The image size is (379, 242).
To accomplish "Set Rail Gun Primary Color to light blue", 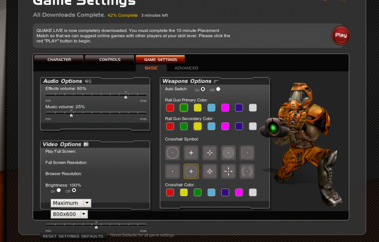I will coord(212,108).
